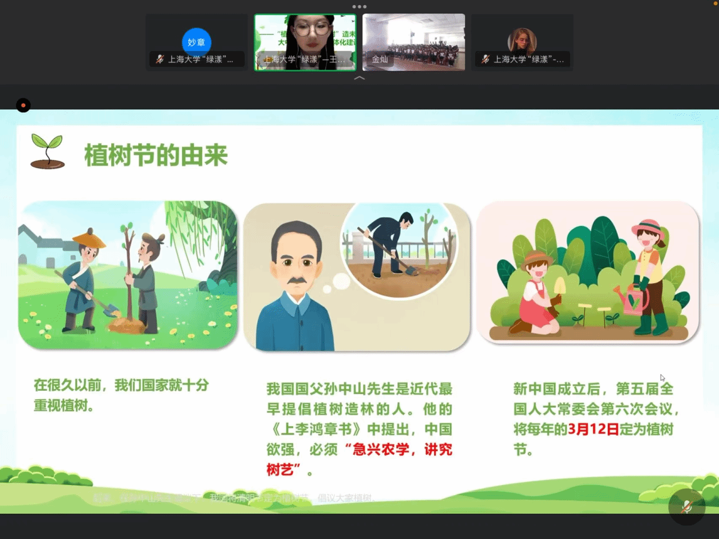Click the slide title 植树节的由来
Image resolution: width=719 pixels, height=539 pixels.
pyautogui.click(x=156, y=156)
